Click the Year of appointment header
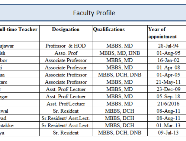This screenshot has width=186, height=141. click(x=167, y=34)
